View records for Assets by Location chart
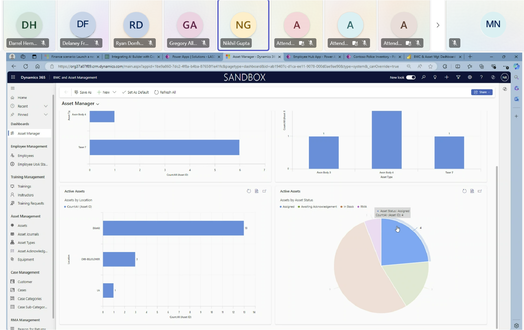The height and width of the screenshot is (330, 524). coord(256,191)
